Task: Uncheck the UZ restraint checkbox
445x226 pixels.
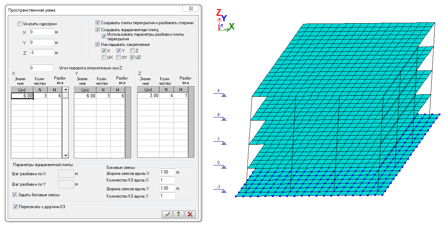Action: [x=132, y=57]
